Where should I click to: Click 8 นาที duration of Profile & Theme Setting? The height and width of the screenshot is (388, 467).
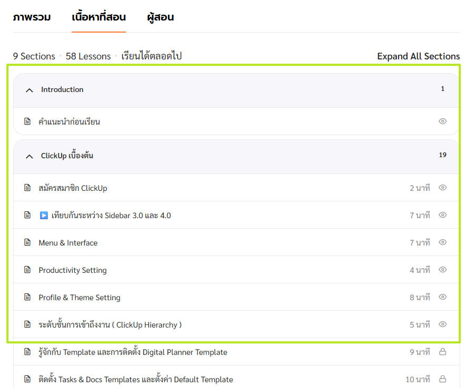pyautogui.click(x=420, y=298)
